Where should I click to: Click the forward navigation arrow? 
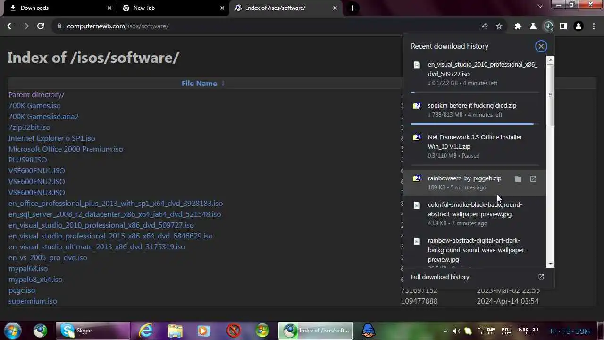coord(25,26)
